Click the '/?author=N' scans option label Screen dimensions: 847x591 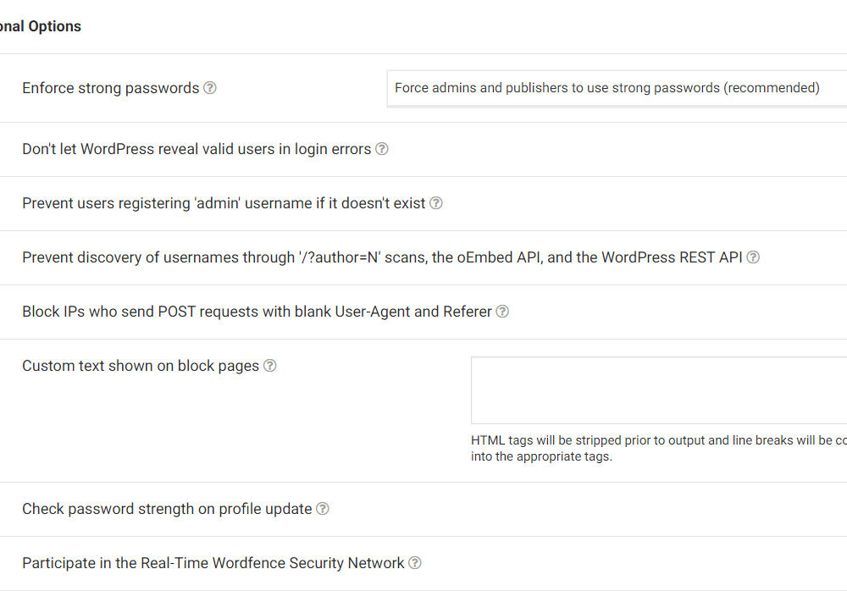click(x=382, y=257)
